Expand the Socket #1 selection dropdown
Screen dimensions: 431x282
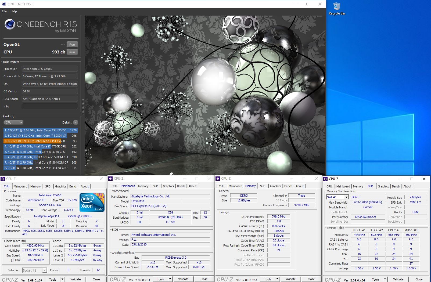click(x=45, y=270)
